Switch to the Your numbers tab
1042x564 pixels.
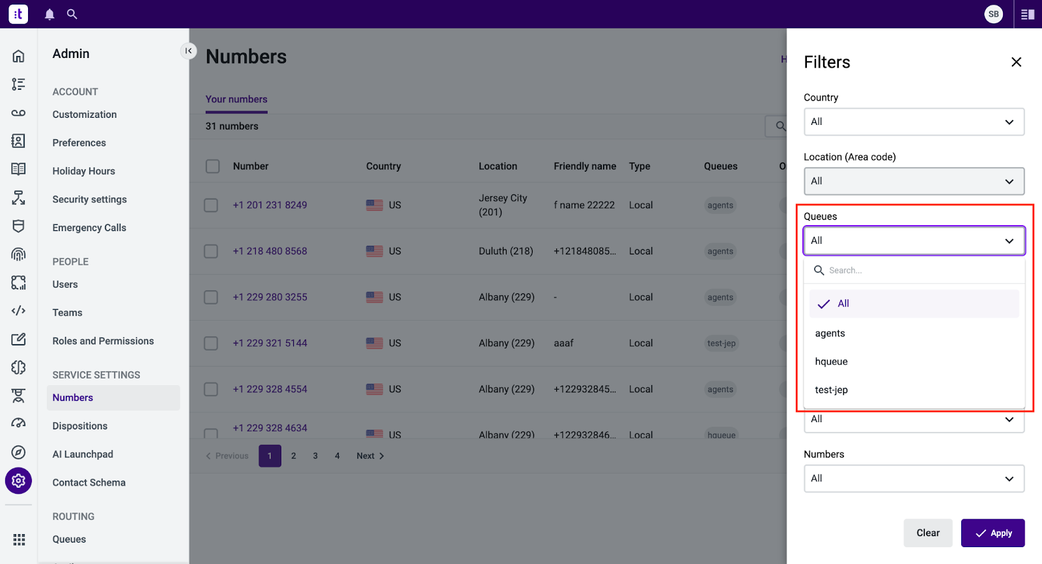click(x=236, y=100)
